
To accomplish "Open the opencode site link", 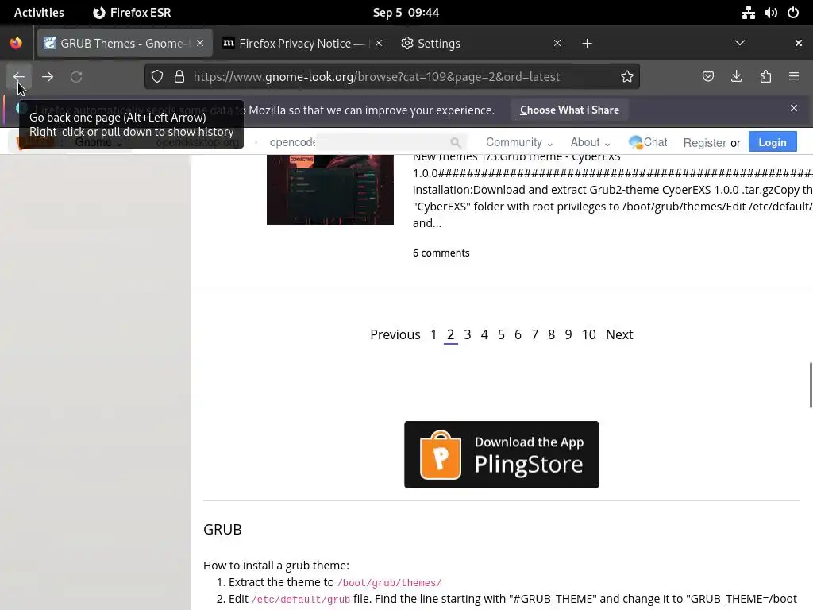I will (x=292, y=142).
